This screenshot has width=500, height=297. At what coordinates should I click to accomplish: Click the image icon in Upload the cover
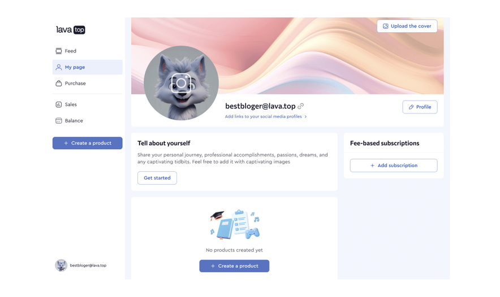click(x=386, y=26)
